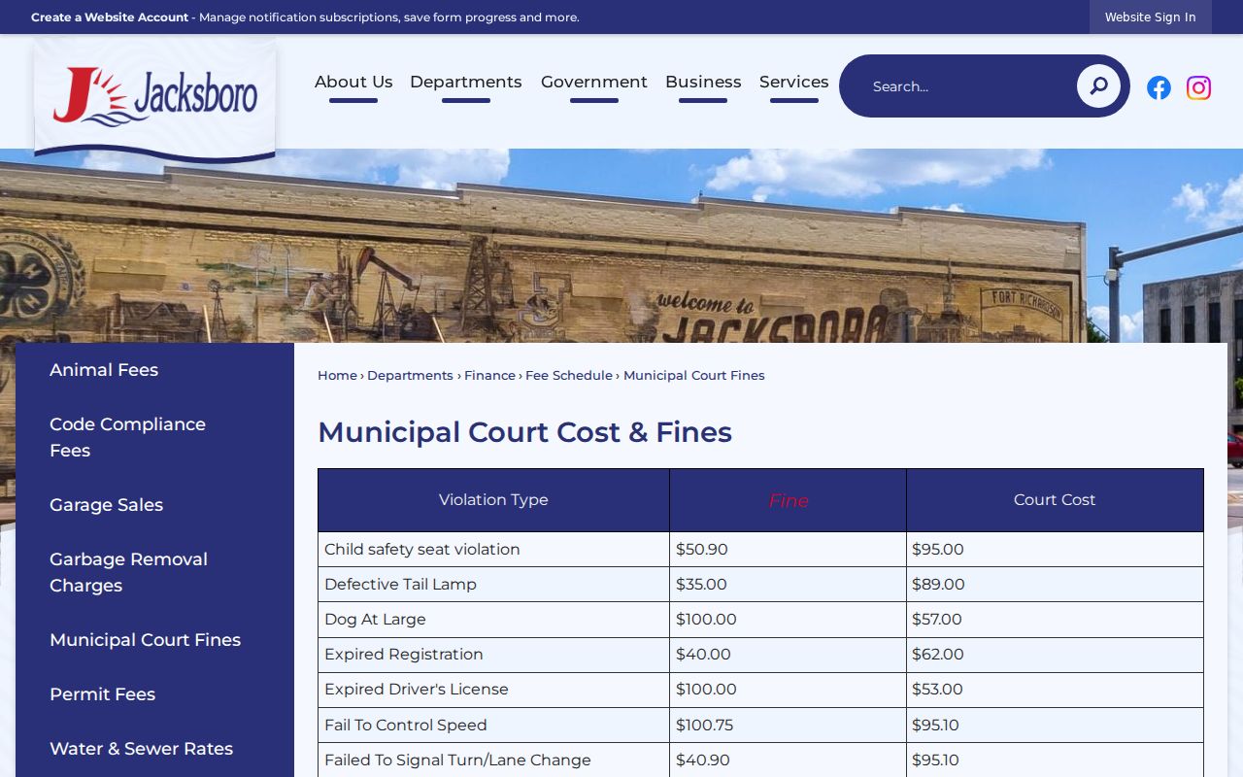The width and height of the screenshot is (1243, 777).
Task: Open Garage Sales in the sidebar
Action: point(107,505)
